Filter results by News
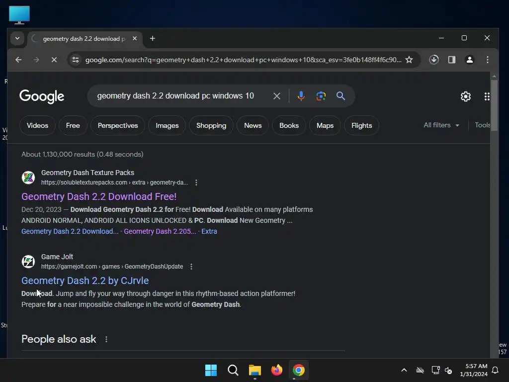The image size is (509, 382). pyautogui.click(x=253, y=126)
